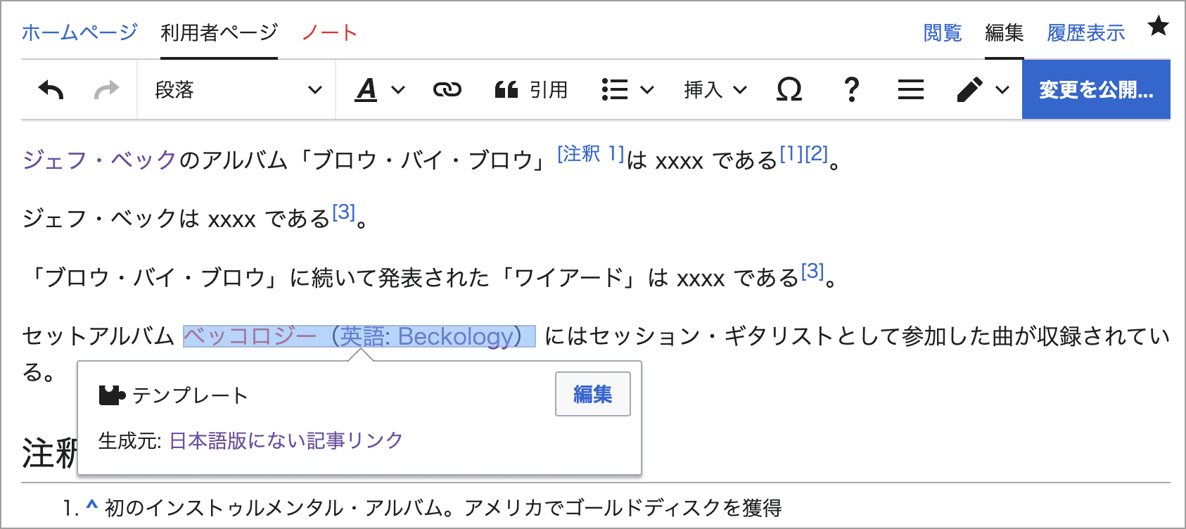Screen dimensions: 1186x529
Task: Open 日本語版にない記事リンク template link
Action: point(286,441)
